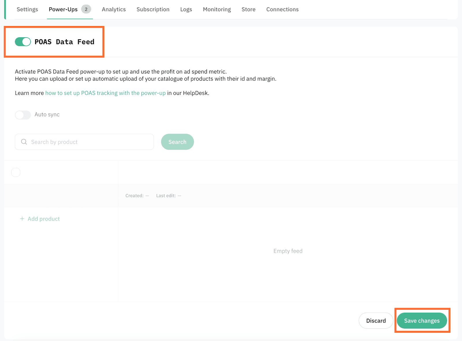Discard the pending changes
This screenshot has height=341, width=462.
point(376,320)
